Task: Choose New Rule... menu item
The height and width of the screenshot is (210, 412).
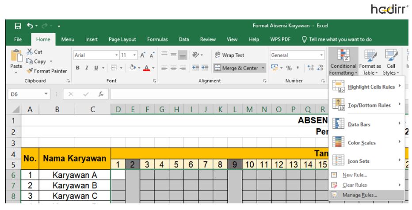Action: (366, 175)
